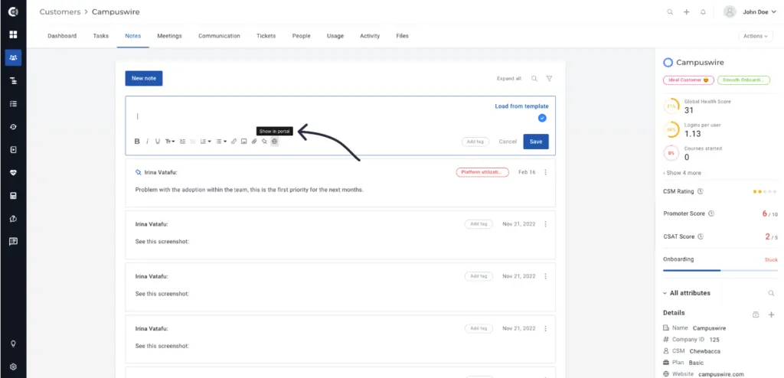Click the archive icon beside Details
784x378 pixels.
click(756, 314)
